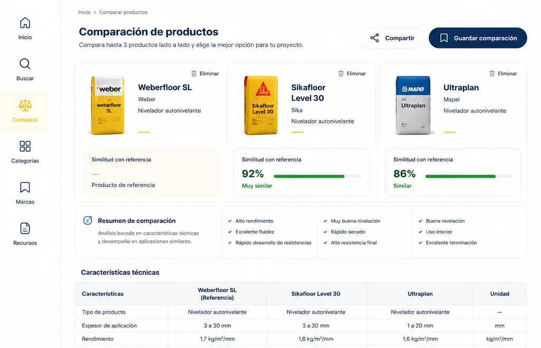Click the 92% similarity progress bar
The image size is (541, 348).
318,176
